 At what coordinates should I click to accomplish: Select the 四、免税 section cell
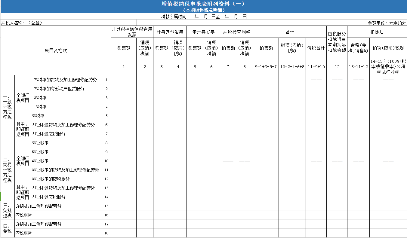click(8, 228)
